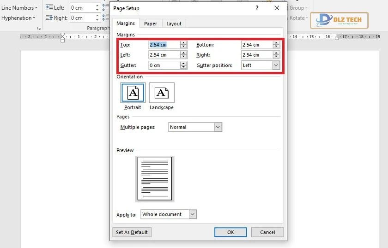Click the Set As Default button
This screenshot has width=388, height=248.
132,232
